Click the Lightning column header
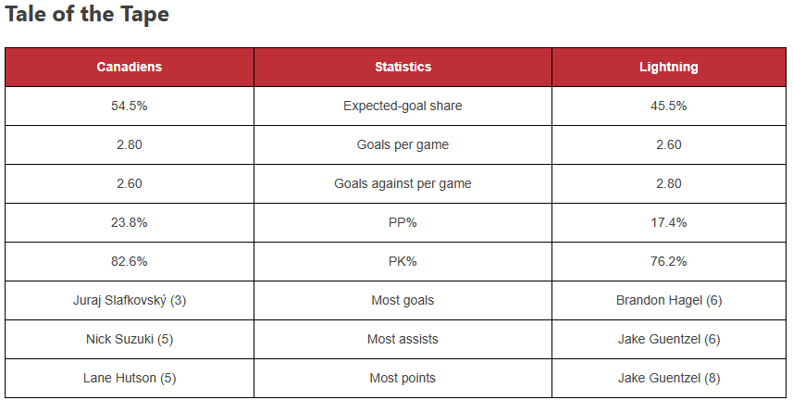This screenshot has width=793, height=400. pyautogui.click(x=669, y=67)
